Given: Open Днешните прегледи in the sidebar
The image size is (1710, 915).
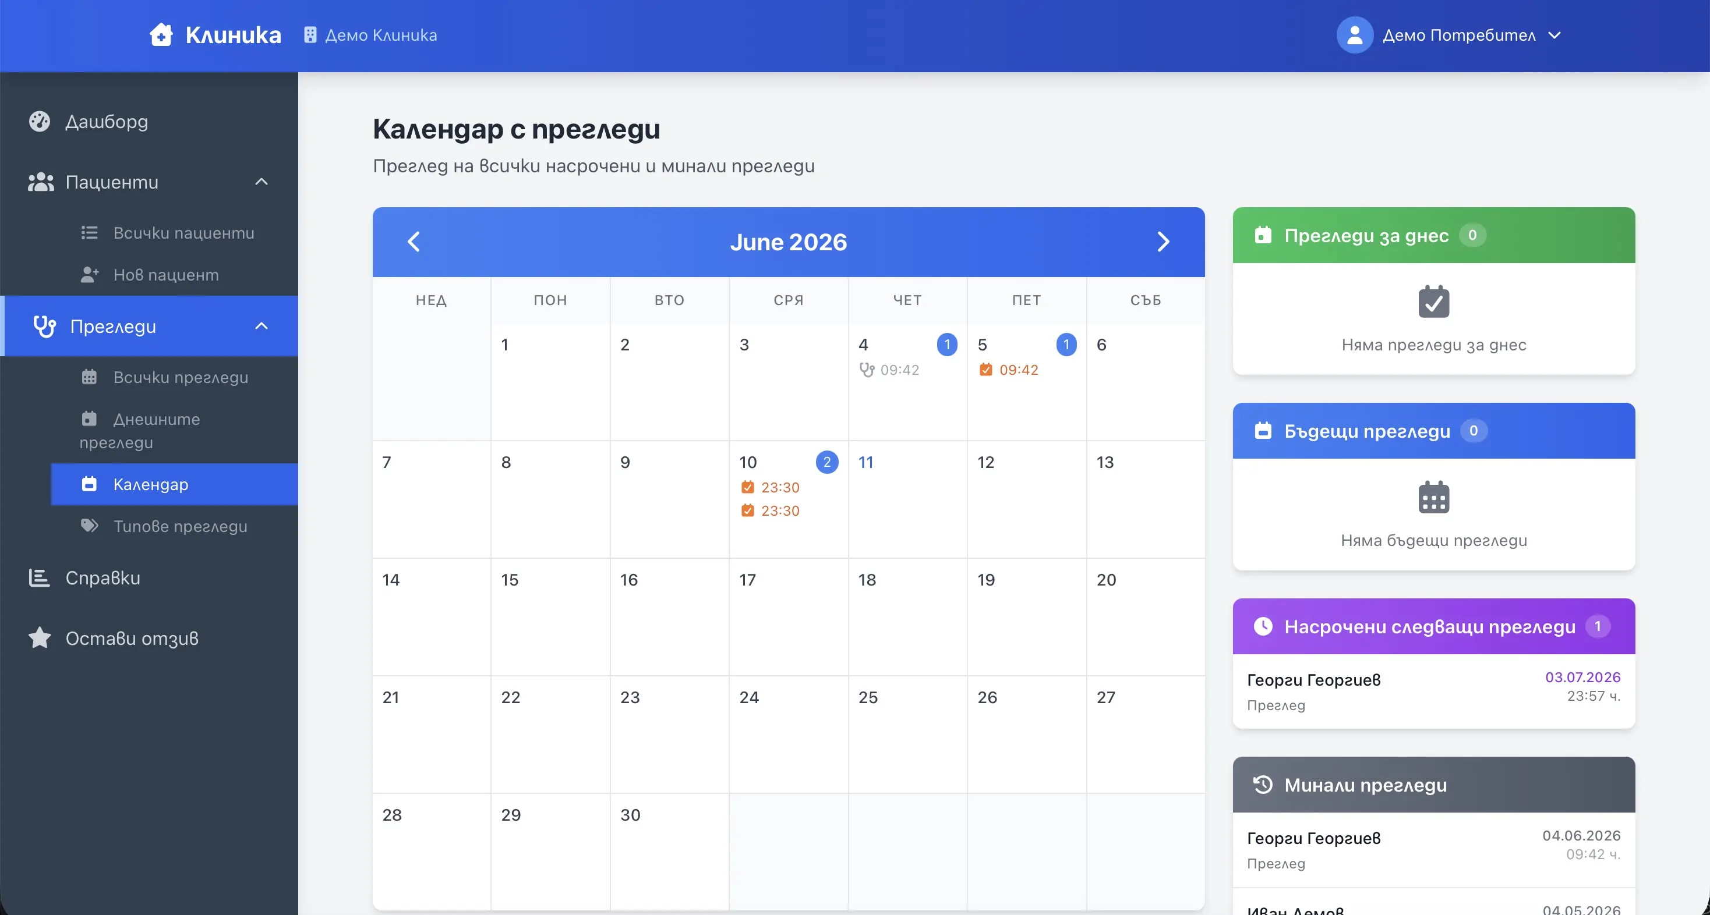Looking at the screenshot, I should [174, 431].
